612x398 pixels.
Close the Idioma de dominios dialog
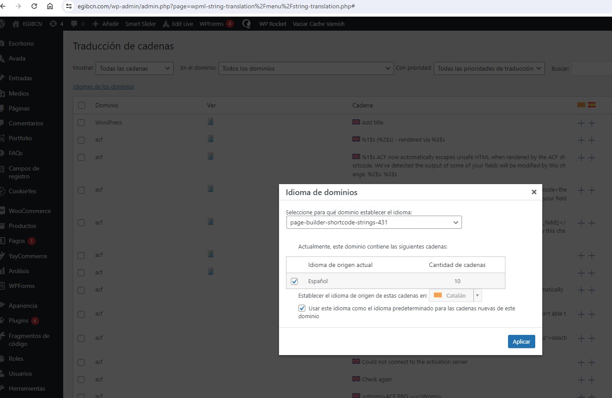coord(534,192)
